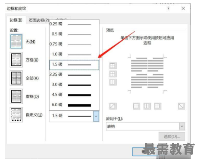197x163 pixels.
Task: Choose 0.25 磅 line width
Action: tap(74, 24)
